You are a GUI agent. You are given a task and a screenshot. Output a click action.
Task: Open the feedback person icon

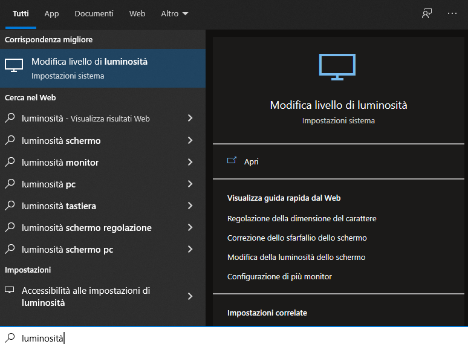(427, 13)
